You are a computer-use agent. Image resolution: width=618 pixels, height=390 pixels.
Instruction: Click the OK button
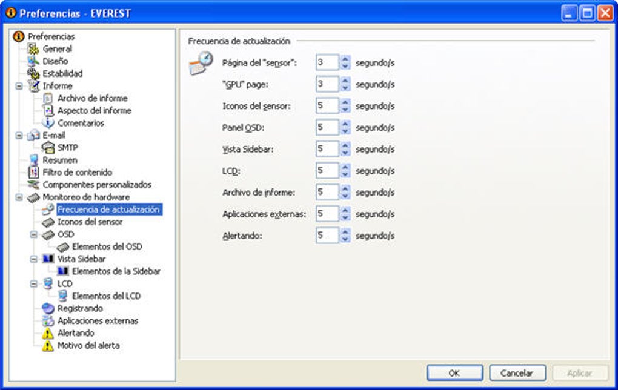coord(454,372)
